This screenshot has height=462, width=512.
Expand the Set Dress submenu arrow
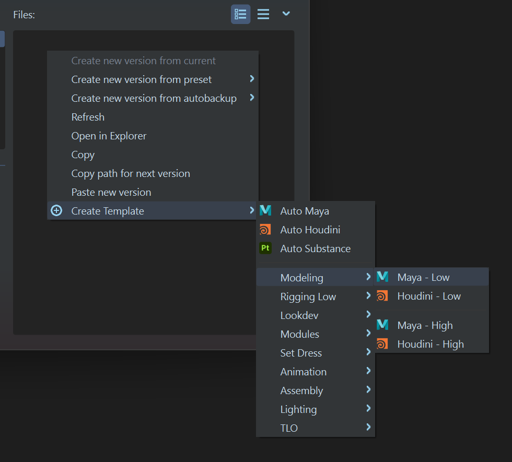pyautogui.click(x=368, y=352)
